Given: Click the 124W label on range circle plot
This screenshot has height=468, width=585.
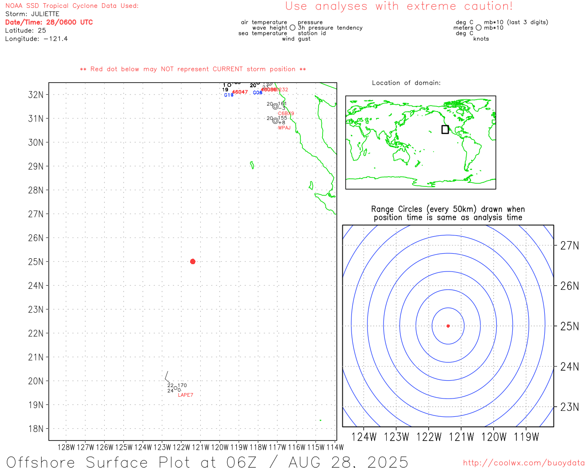Looking at the screenshot, I should [364, 437].
